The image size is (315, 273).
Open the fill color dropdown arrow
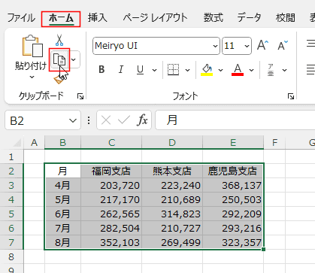pyautogui.click(x=220, y=70)
